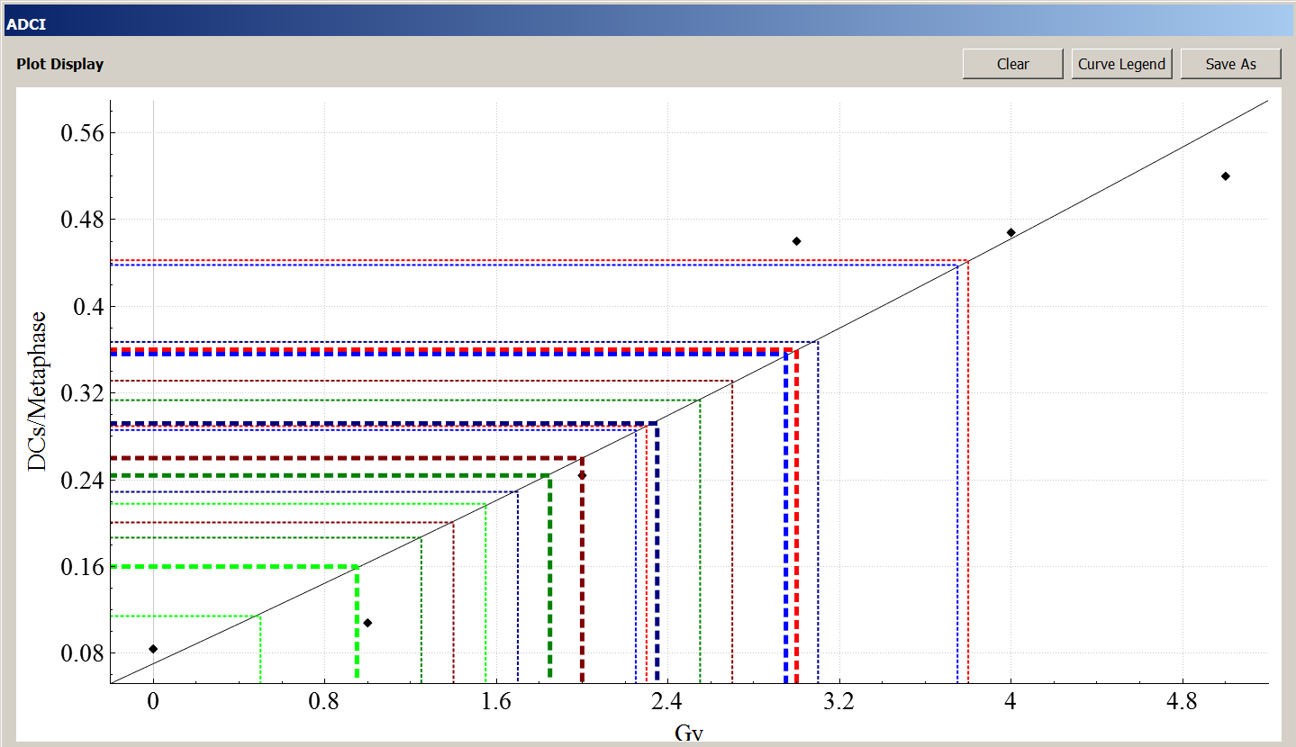Click the Plot Display panel heading
This screenshot has height=747, width=1296.
(x=59, y=65)
